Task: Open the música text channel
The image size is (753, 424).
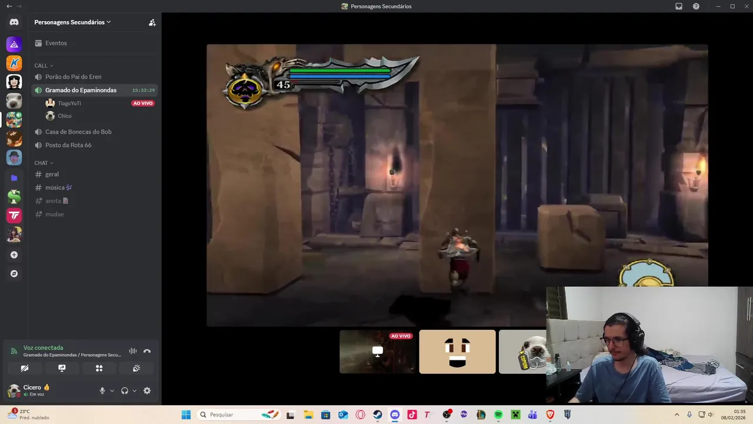Action: pos(95,187)
